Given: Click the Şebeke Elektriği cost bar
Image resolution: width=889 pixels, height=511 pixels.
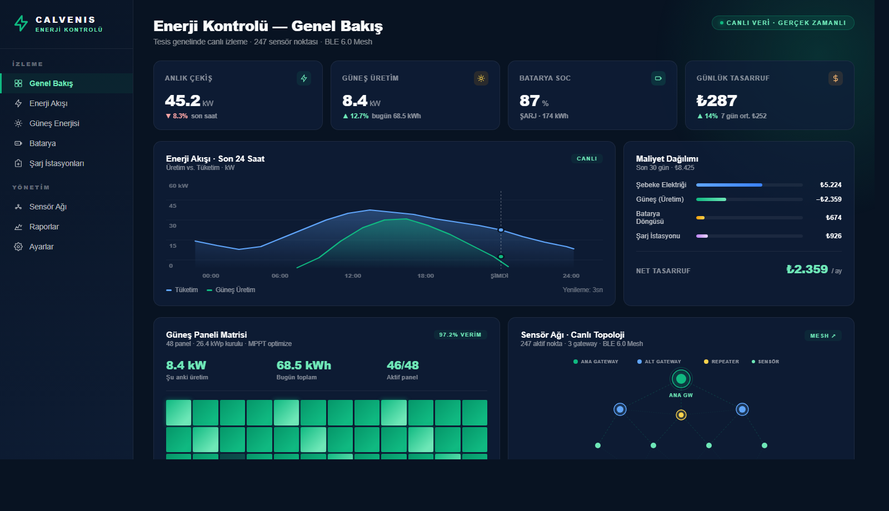Looking at the screenshot, I should coord(749,185).
